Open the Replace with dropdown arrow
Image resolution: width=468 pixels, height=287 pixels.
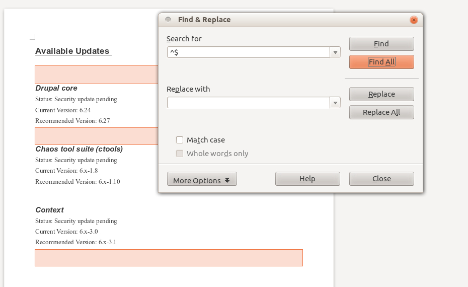pos(335,103)
